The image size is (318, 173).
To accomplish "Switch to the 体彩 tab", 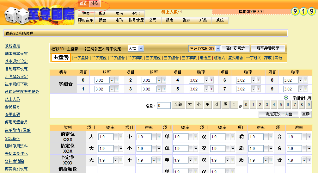I will [95, 3].
